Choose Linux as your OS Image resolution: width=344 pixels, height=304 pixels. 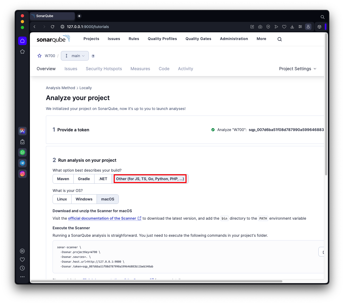point(62,199)
